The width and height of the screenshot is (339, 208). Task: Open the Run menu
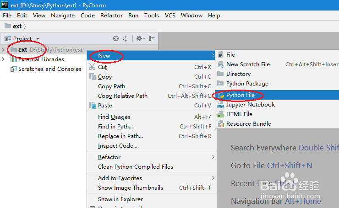tap(133, 16)
